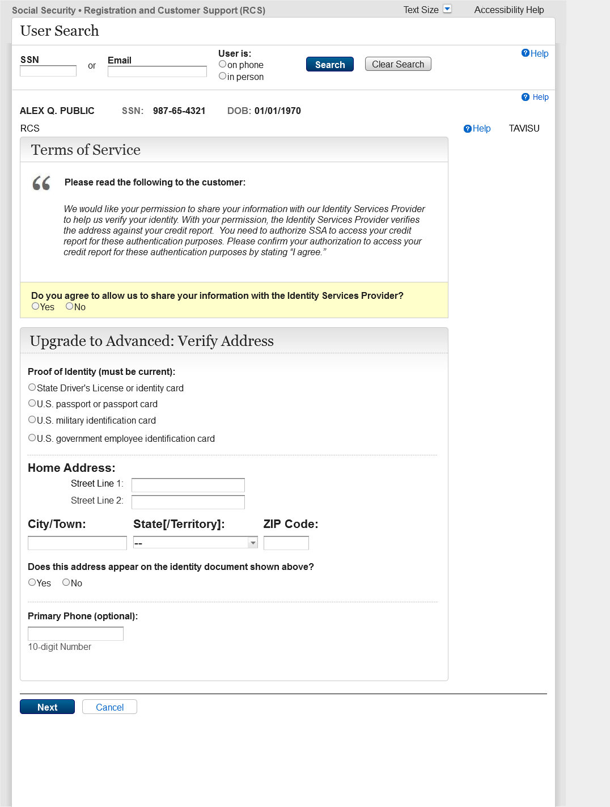
Task: Click the ZIP Code input field
Action: pyautogui.click(x=286, y=543)
